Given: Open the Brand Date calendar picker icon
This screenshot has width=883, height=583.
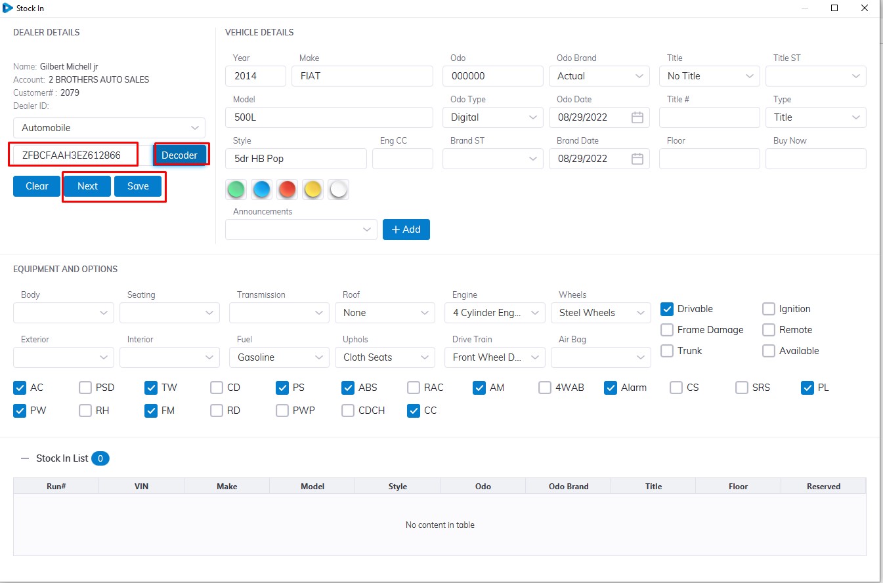Looking at the screenshot, I should (x=637, y=159).
